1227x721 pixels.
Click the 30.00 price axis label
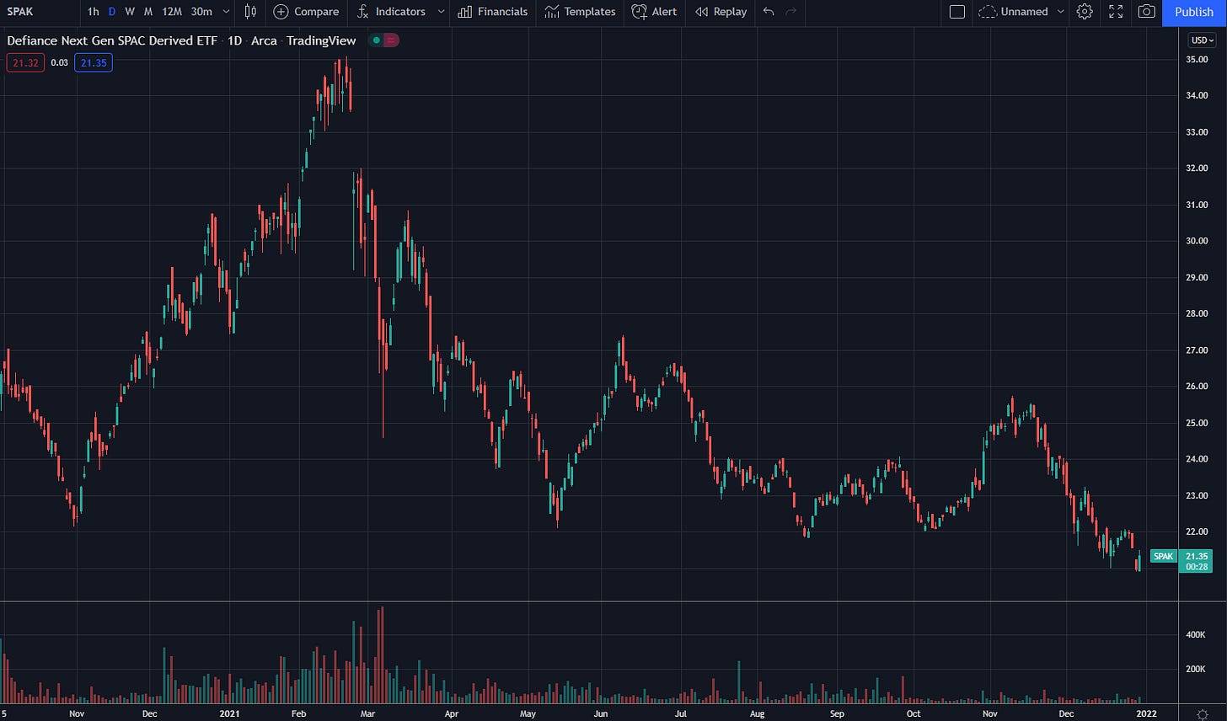[1198, 241]
